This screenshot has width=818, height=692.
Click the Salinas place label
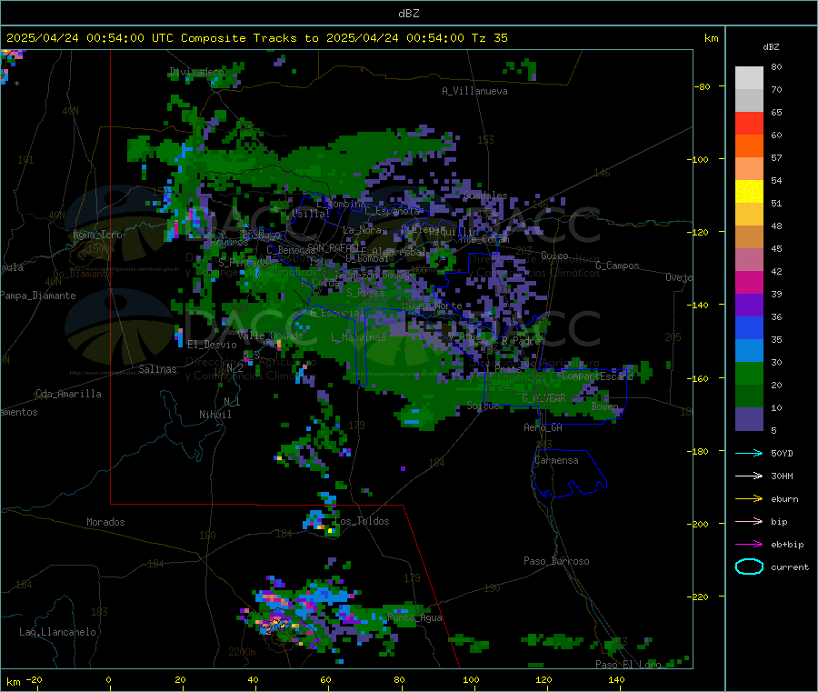(157, 369)
